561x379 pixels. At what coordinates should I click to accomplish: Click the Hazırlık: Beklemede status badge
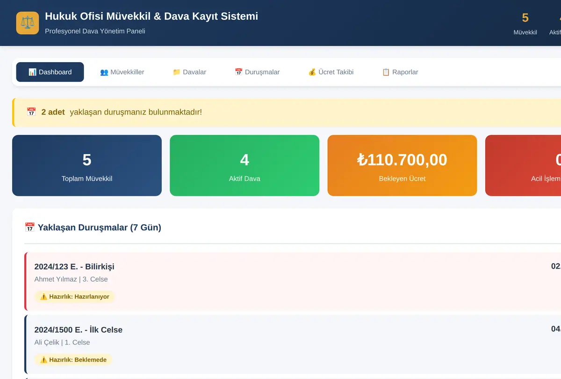tap(73, 360)
